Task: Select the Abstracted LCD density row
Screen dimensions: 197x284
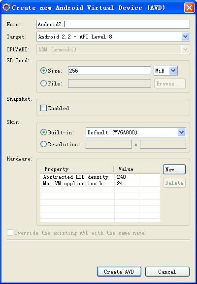Action: pyautogui.click(x=100, y=177)
